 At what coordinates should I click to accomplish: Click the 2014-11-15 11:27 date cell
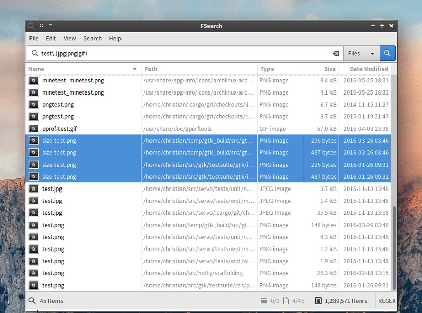366,104
